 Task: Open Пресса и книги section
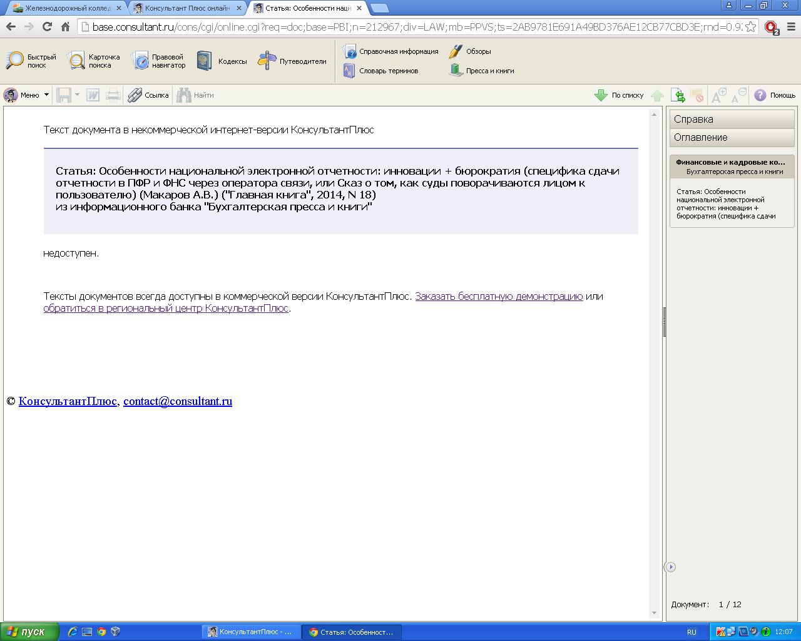(x=481, y=71)
